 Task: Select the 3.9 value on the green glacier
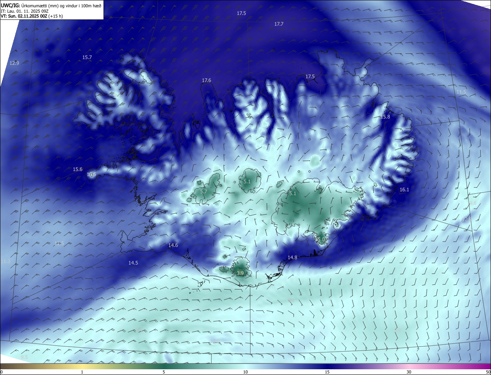[240, 273]
